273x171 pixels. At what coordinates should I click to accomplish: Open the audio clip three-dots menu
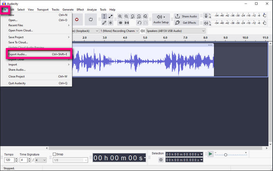210,45
